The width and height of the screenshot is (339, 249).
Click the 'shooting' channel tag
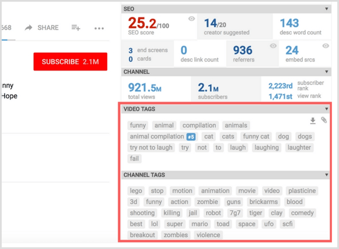[142, 213]
